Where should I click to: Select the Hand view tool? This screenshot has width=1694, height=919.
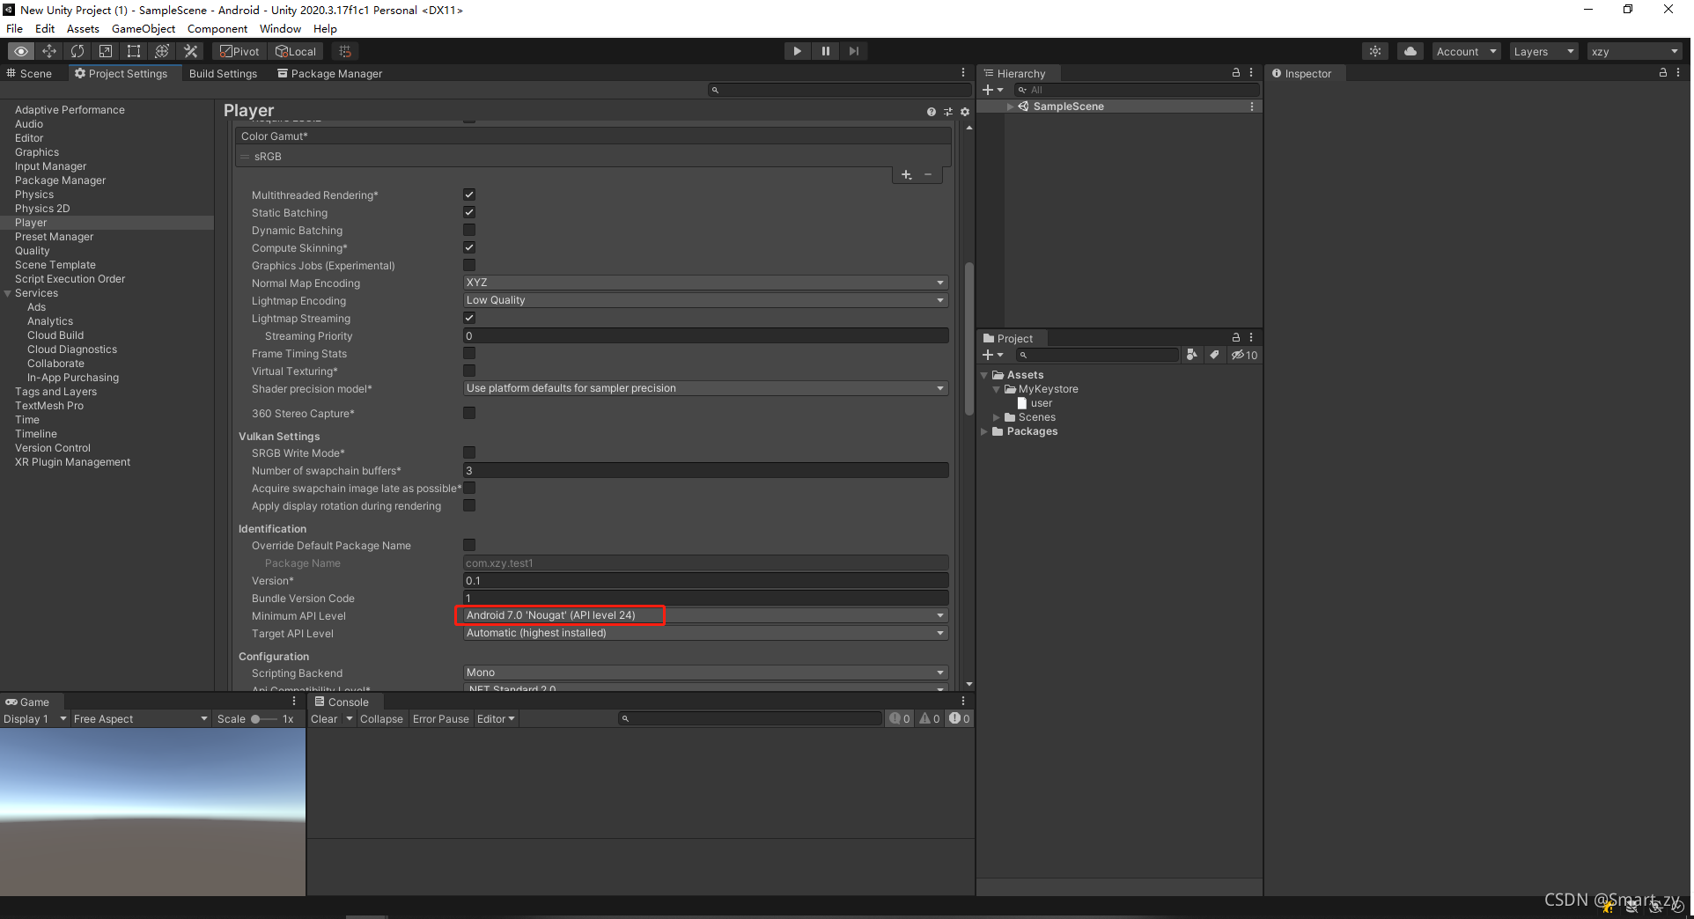pos(21,51)
